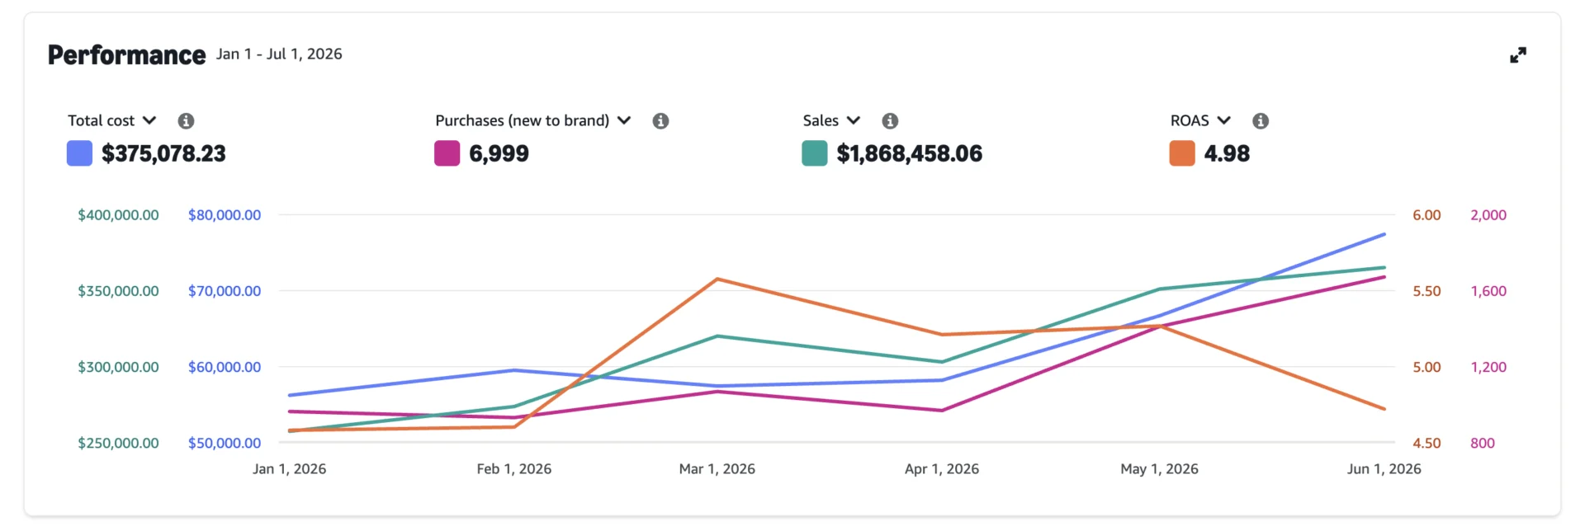Open info tooltip for Purchases (new to brand)
Screen dimensions: 1585x531
[x=660, y=121]
